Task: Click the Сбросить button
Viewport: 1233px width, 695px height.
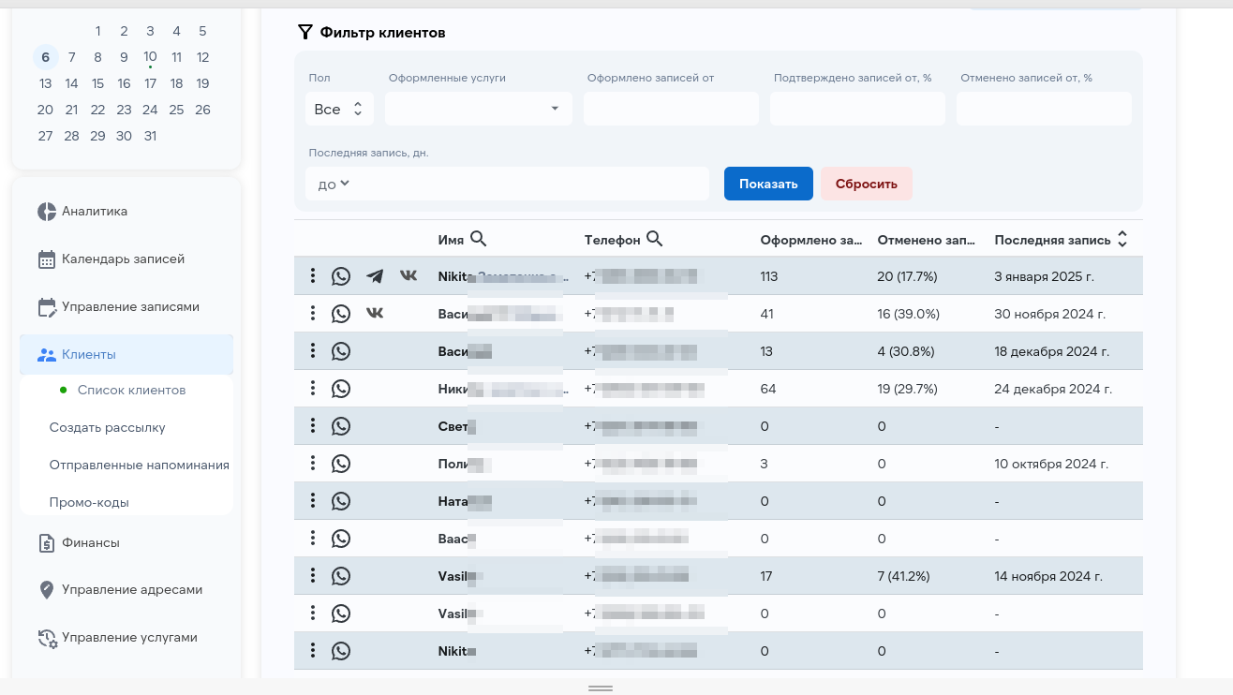Action: (x=866, y=184)
